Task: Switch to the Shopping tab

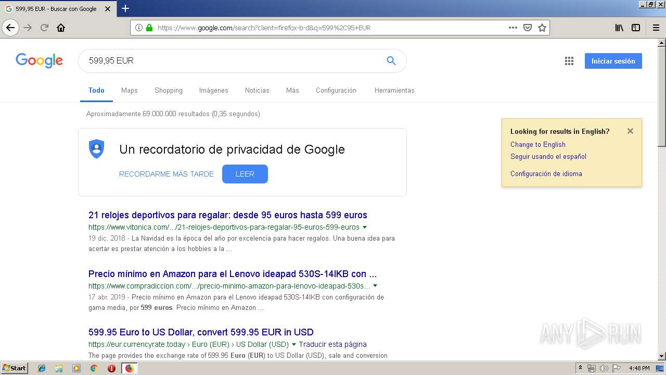Action: coord(169,90)
